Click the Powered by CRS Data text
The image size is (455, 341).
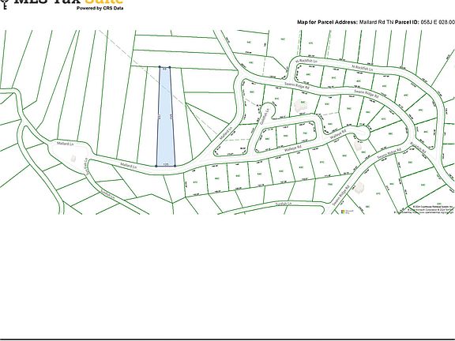100,8
